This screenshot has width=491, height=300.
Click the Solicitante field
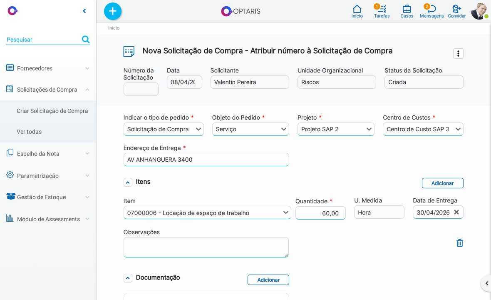[x=250, y=82]
